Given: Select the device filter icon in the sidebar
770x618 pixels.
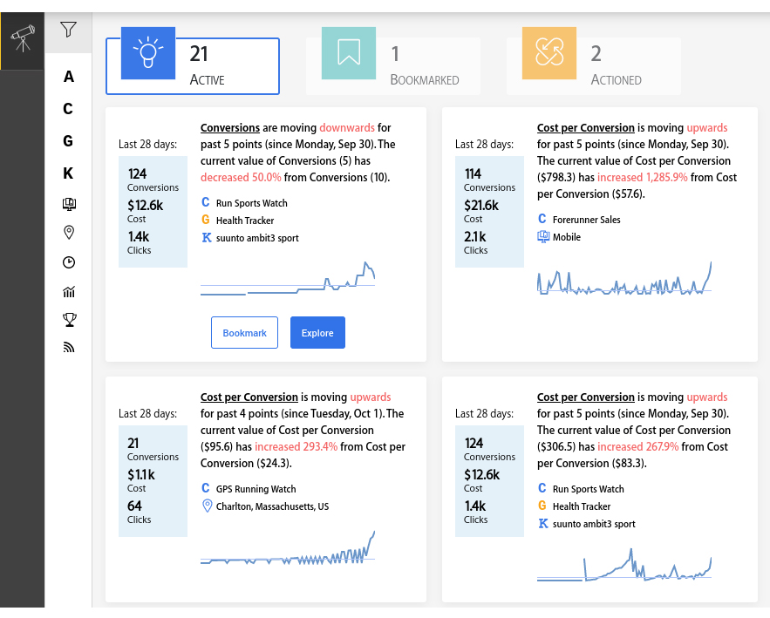Looking at the screenshot, I should pos(69,204).
